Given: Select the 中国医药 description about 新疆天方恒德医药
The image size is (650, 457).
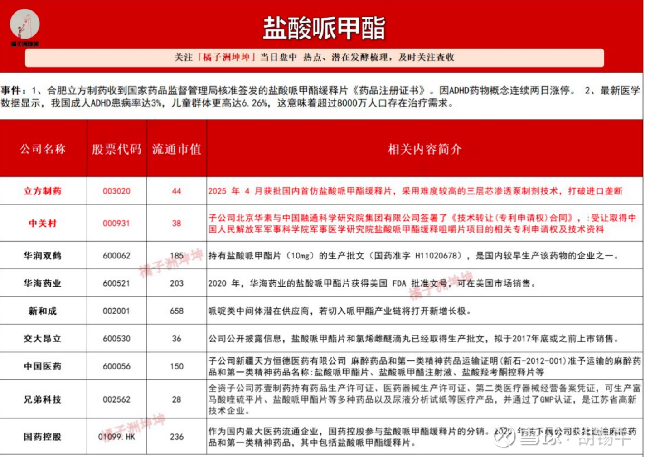Looking at the screenshot, I should pyautogui.click(x=425, y=366).
